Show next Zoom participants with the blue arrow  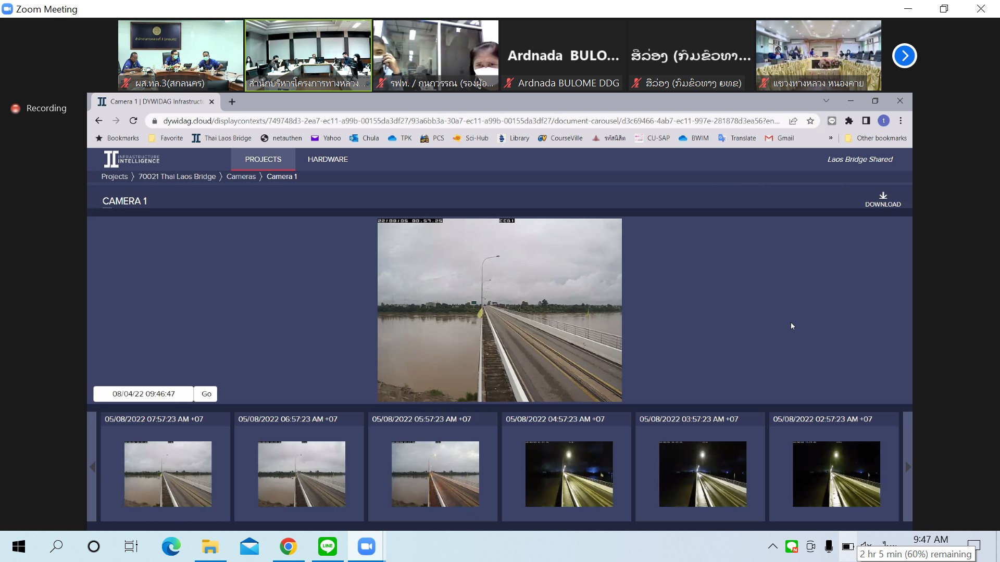pos(904,56)
